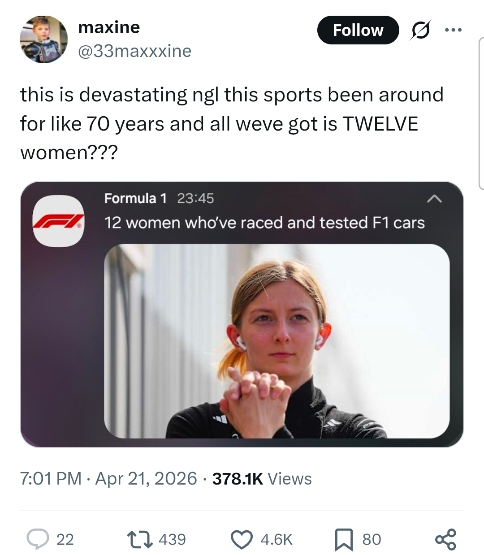This screenshot has height=555, width=484.
Task: Open the 378.1K Views analytics
Action: 262,479
